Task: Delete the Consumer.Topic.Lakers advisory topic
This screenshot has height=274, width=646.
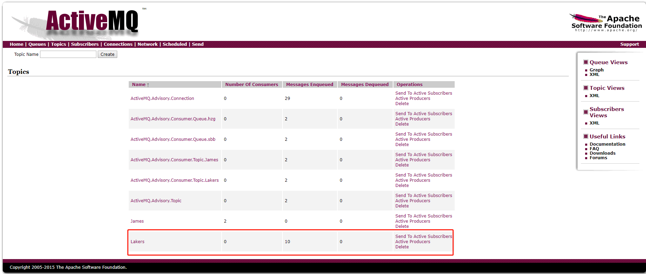Action: (402, 186)
